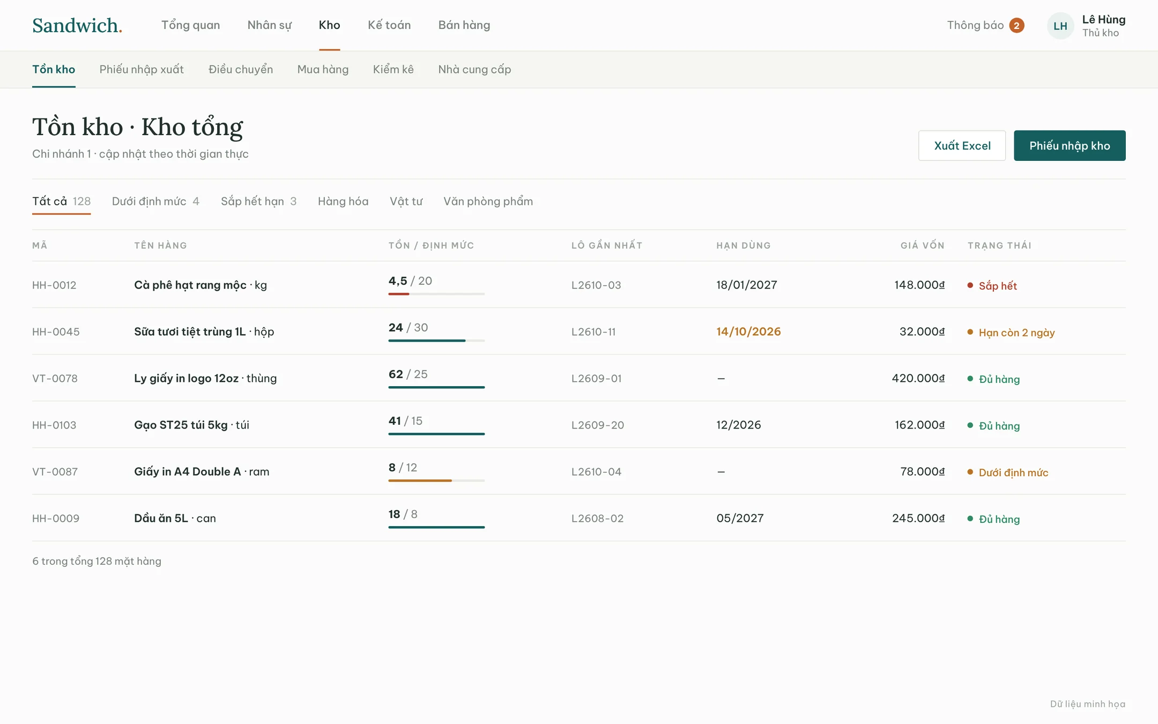Click Phiếu nhập kho button

click(x=1070, y=145)
